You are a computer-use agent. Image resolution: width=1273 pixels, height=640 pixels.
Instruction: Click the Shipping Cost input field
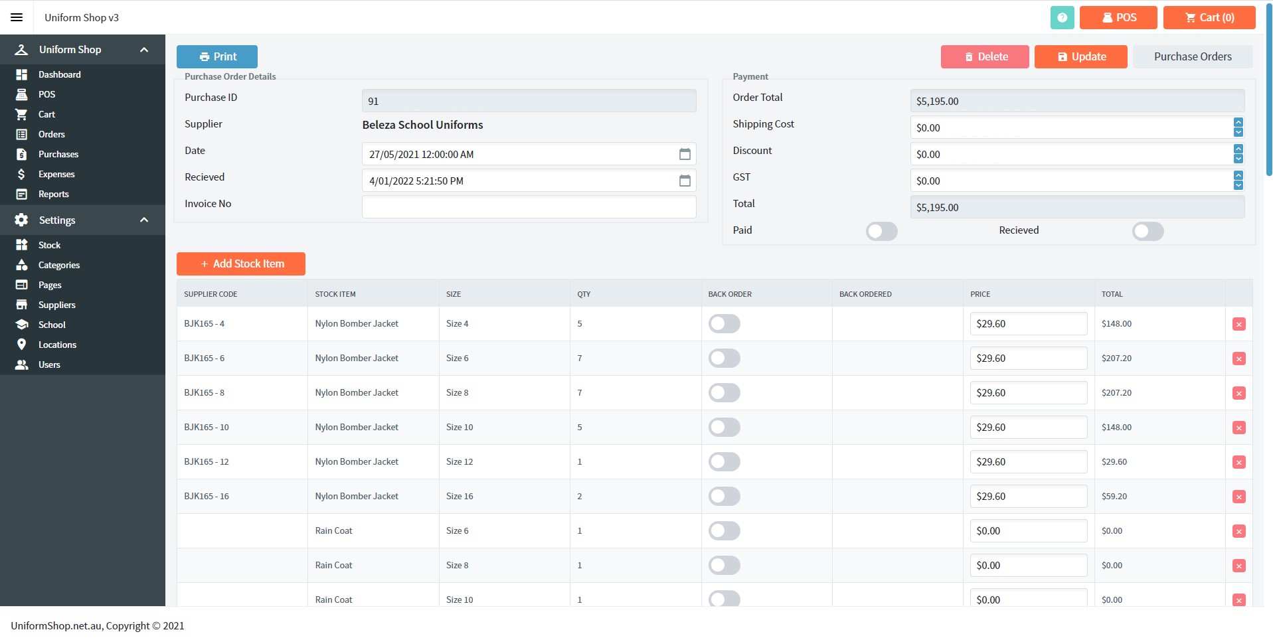click(x=1071, y=127)
